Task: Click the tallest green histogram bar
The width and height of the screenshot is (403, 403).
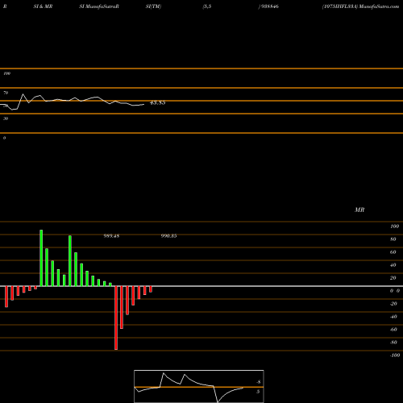Action: 41,258
